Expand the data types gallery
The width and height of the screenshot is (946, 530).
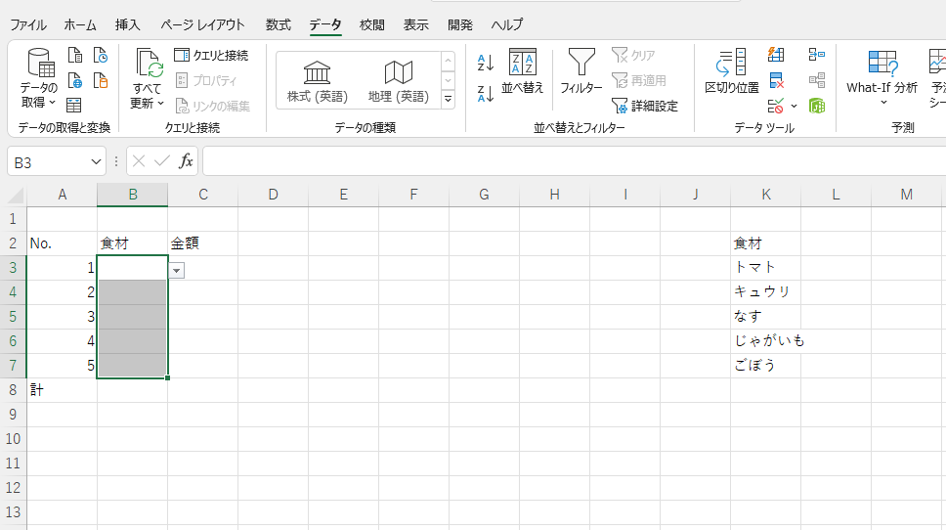(x=448, y=99)
